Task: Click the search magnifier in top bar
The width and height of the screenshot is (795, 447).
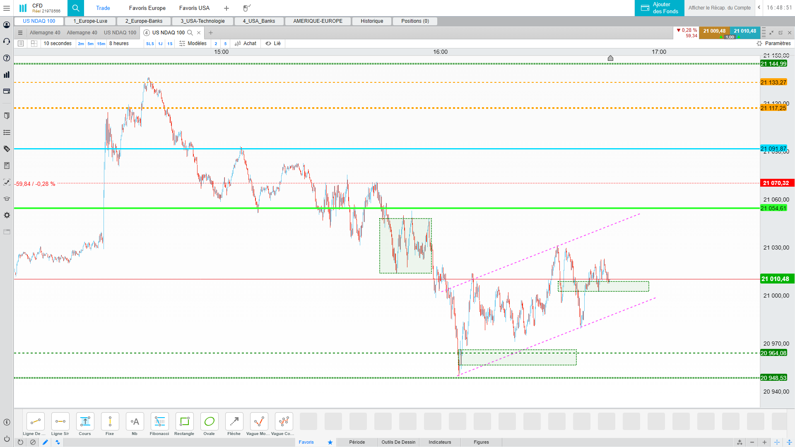Action: tap(75, 8)
